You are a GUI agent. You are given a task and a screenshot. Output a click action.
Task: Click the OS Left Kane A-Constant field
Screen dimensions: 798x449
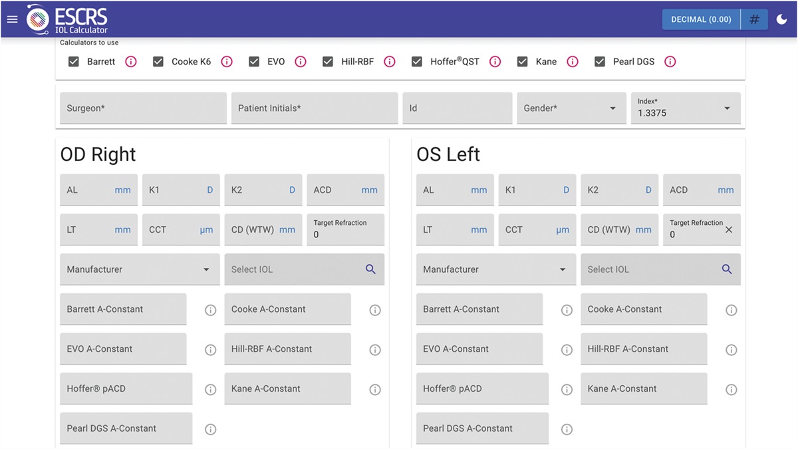(x=644, y=389)
